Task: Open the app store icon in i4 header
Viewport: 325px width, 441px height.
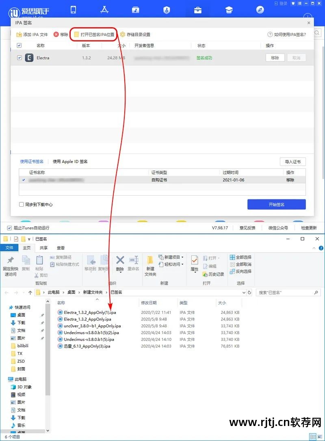Action: (104, 10)
